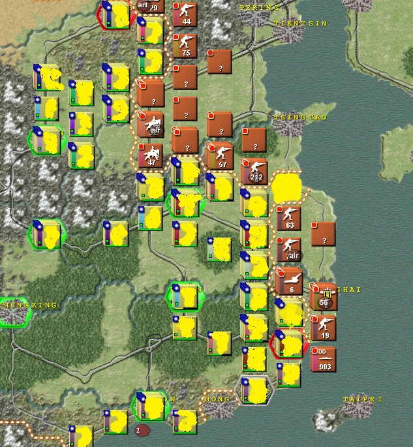The height and width of the screenshot is (447, 413).
Task: Click the artillery counter marked art 29
Action: click(x=150, y=6)
